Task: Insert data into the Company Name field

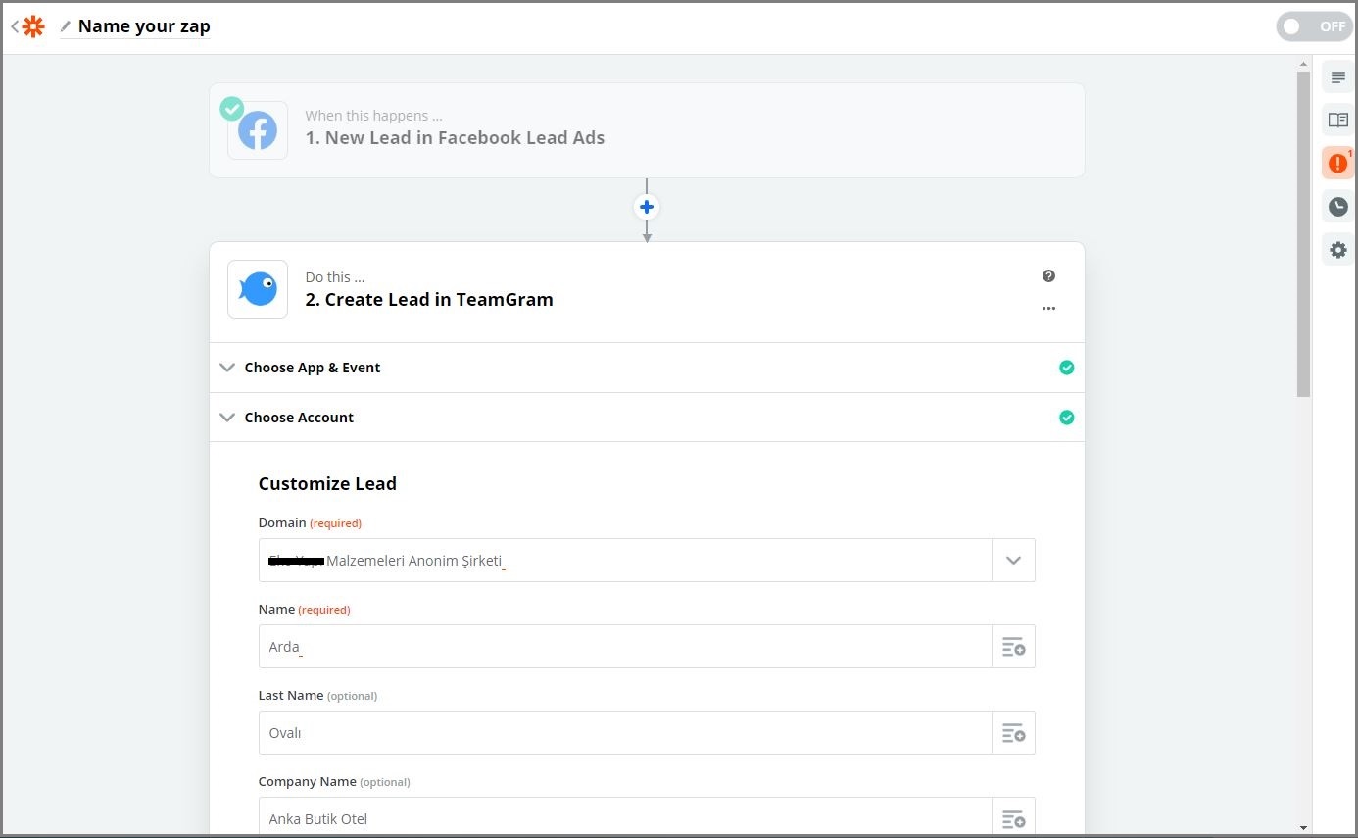Action: (1013, 818)
